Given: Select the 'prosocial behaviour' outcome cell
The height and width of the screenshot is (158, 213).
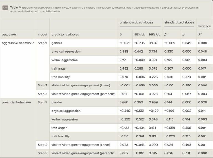Looking at the screenshot, I should pyautogui.click(x=16, y=103).
